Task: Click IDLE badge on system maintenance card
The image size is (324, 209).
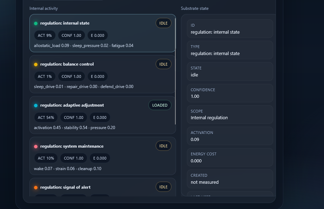Action: click(163, 146)
